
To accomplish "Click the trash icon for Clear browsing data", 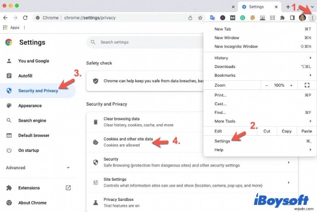I will (x=95, y=122).
